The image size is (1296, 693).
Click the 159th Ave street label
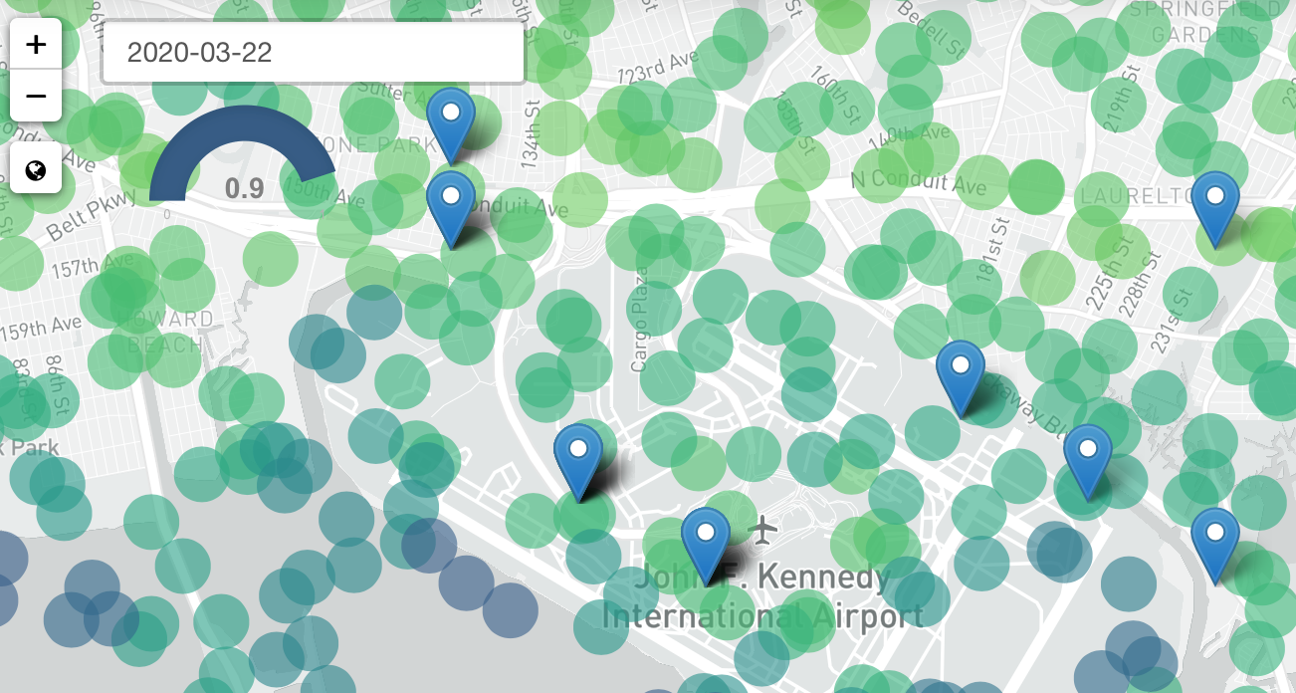coord(41,327)
